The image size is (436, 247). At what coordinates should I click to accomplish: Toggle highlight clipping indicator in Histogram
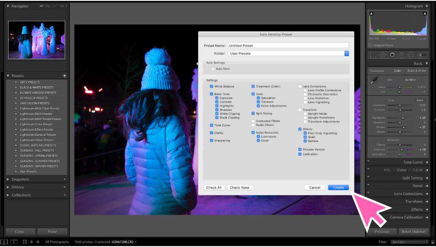coord(425,14)
